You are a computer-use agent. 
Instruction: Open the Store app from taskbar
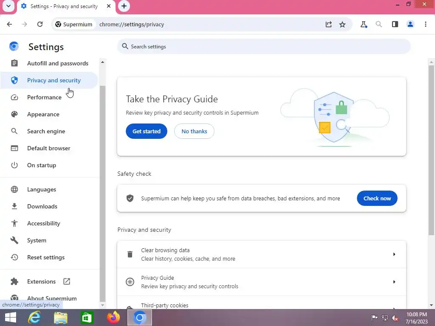click(x=87, y=318)
